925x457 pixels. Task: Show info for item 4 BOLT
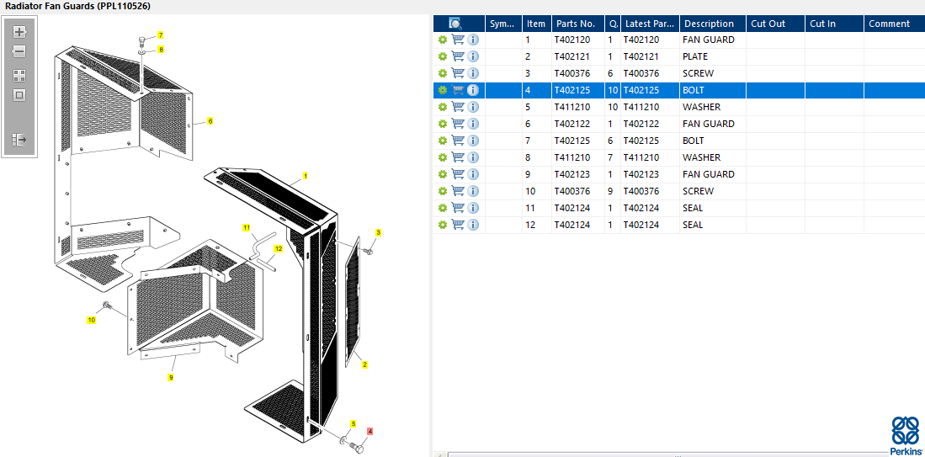click(x=473, y=90)
